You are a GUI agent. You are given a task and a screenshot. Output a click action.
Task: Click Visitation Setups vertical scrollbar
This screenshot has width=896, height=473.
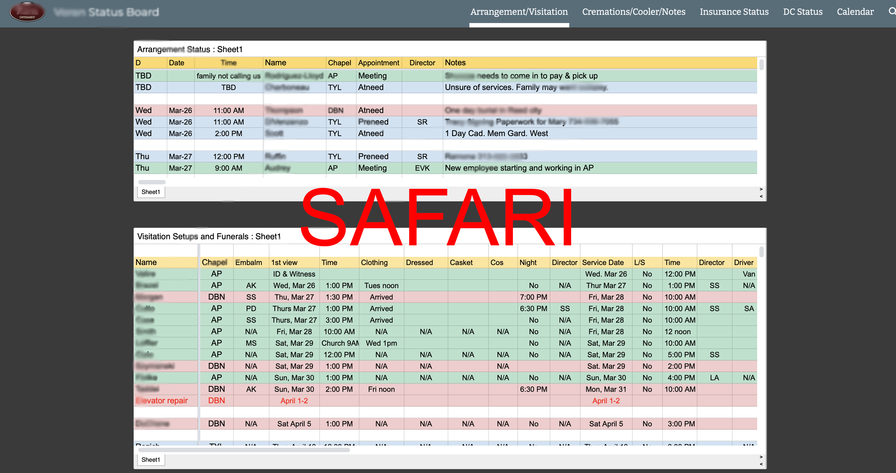click(x=761, y=252)
